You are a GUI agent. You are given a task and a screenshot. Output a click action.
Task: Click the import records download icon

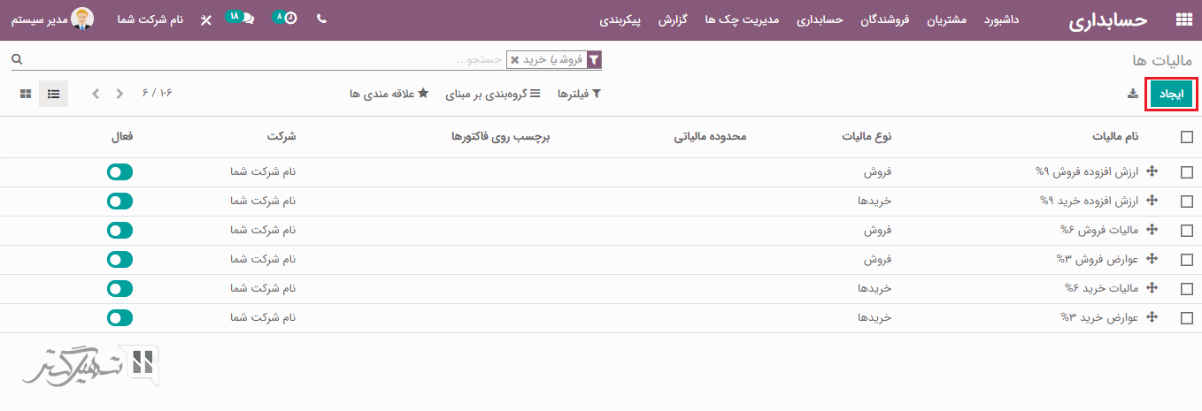(1132, 94)
